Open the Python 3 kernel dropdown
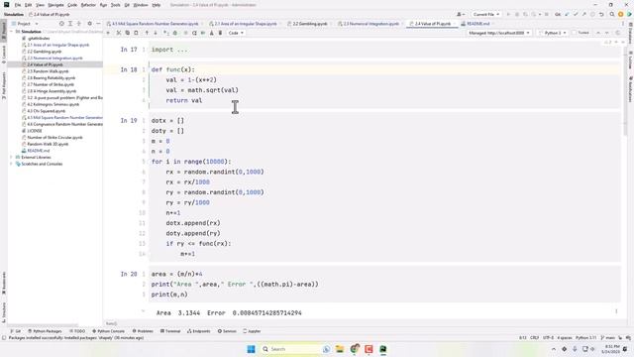This screenshot has height=357, width=634. (554, 33)
